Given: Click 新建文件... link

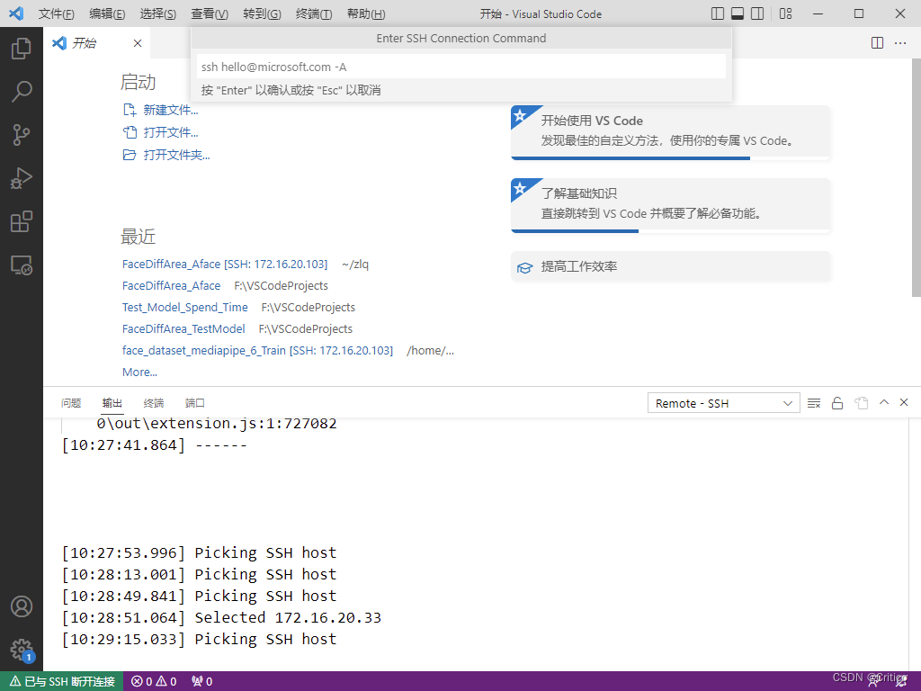Looking at the screenshot, I should click(161, 110).
